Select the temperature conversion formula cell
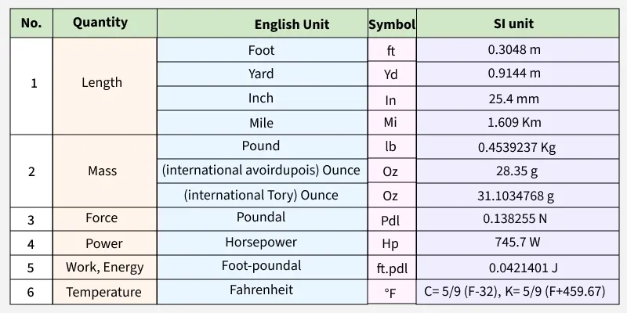 point(514,291)
